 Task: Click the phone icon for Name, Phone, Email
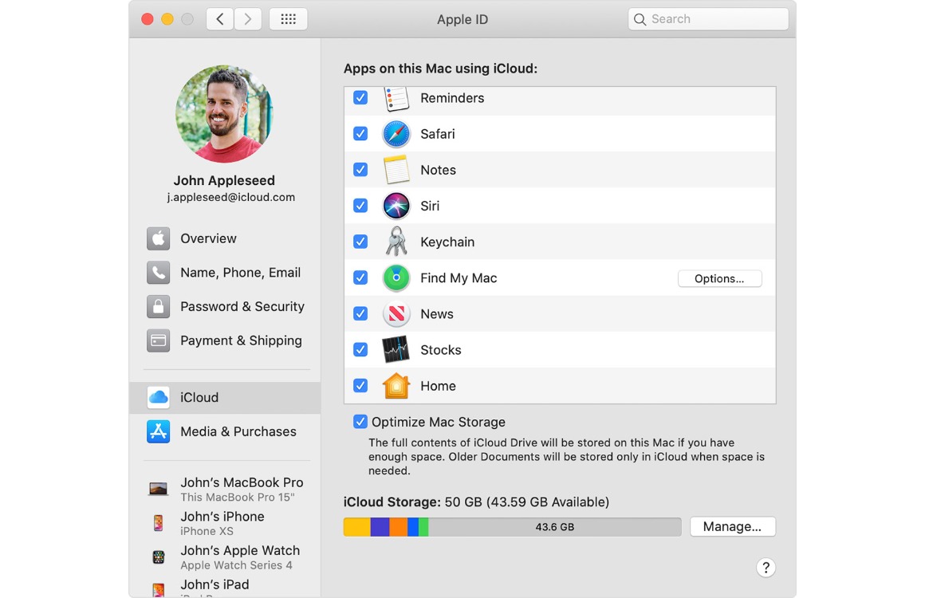[x=158, y=273]
